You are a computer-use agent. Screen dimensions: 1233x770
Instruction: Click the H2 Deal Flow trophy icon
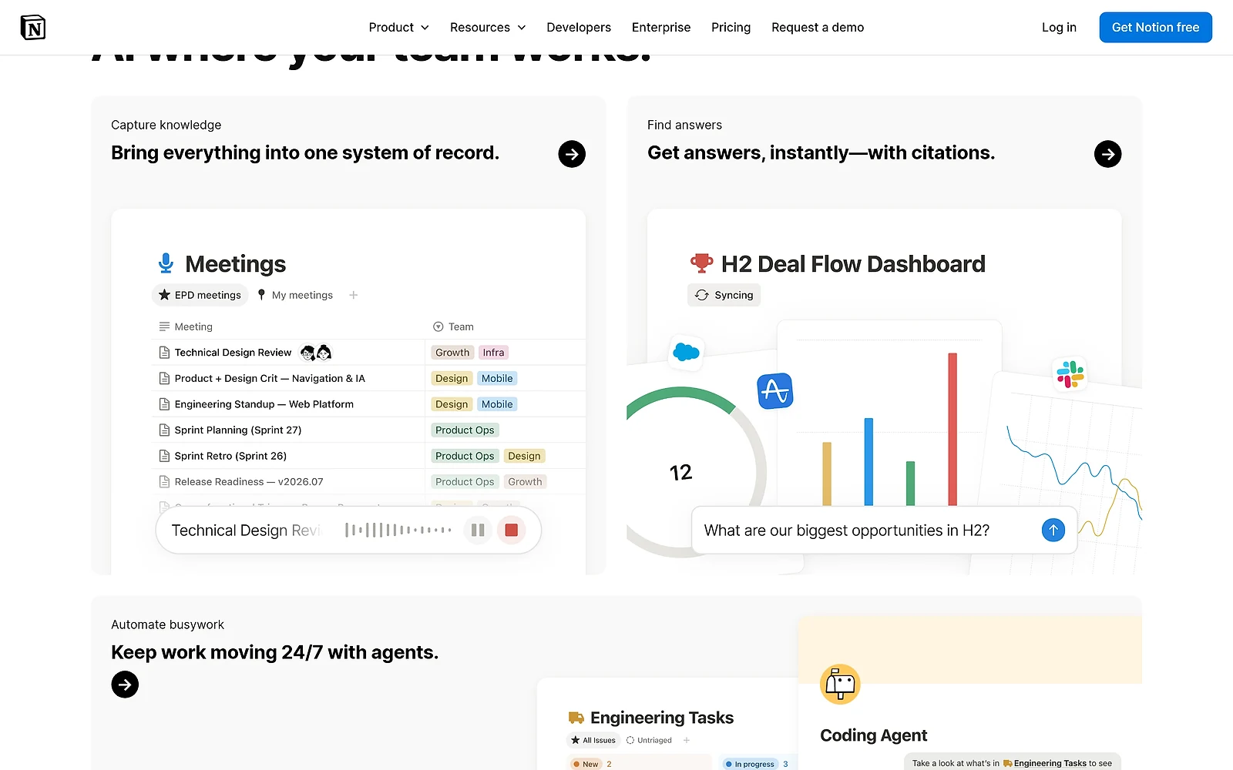[x=701, y=263]
